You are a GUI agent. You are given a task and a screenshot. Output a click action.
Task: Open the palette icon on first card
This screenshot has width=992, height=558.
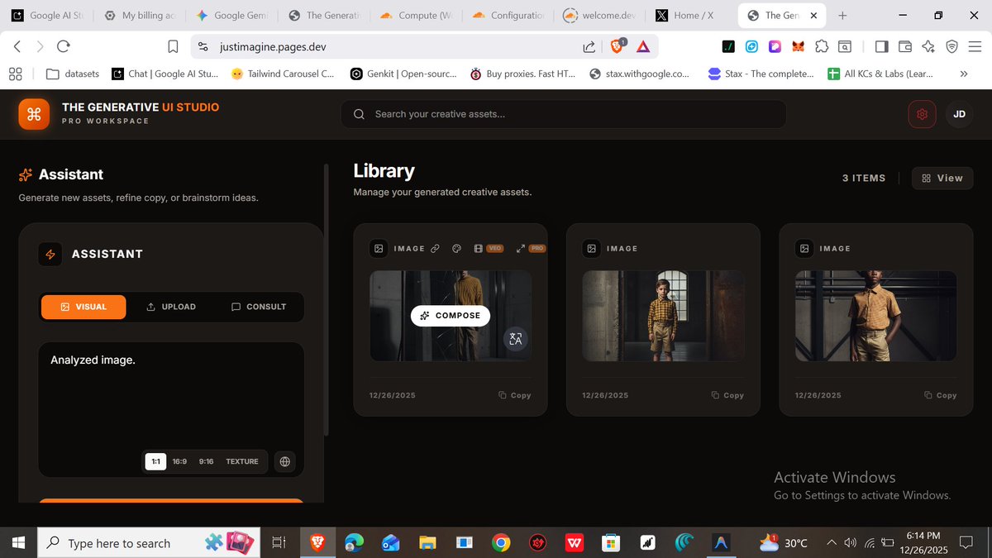pyautogui.click(x=456, y=248)
